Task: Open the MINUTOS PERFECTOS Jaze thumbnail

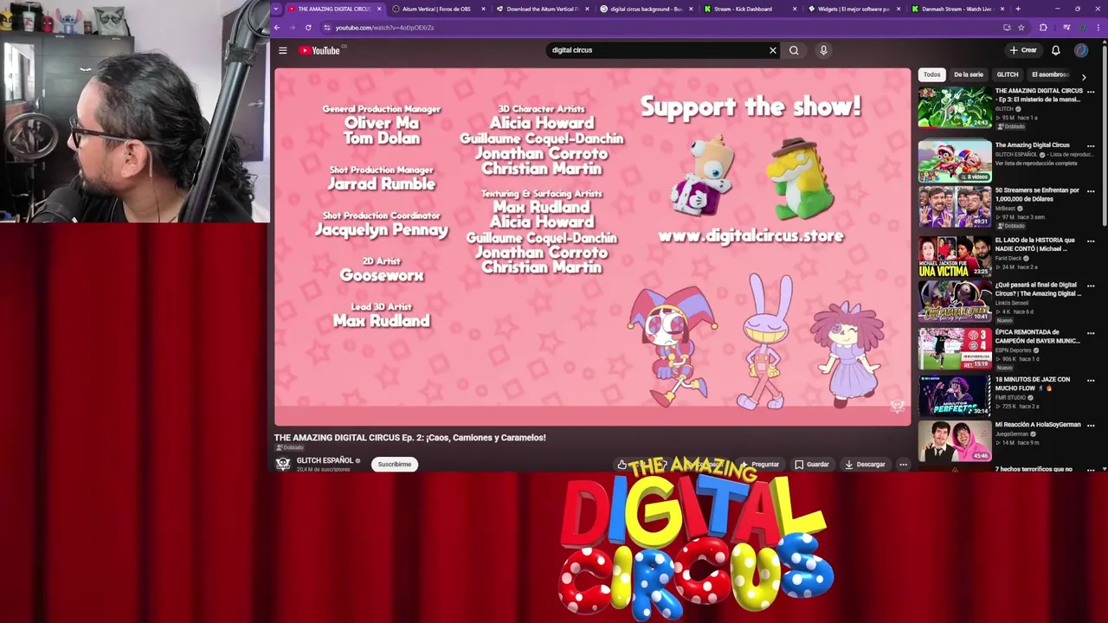Action: (955, 395)
